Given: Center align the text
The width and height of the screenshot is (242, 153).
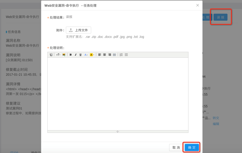Looking at the screenshot, I should [x=105, y=55].
